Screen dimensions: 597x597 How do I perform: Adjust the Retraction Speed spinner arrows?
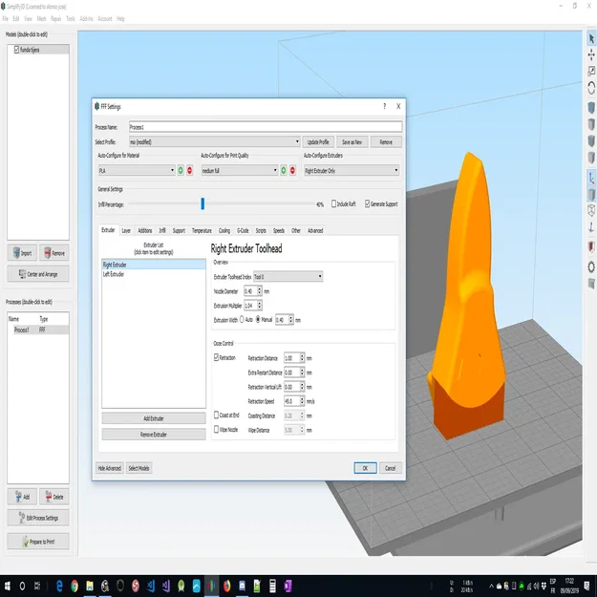302,401
